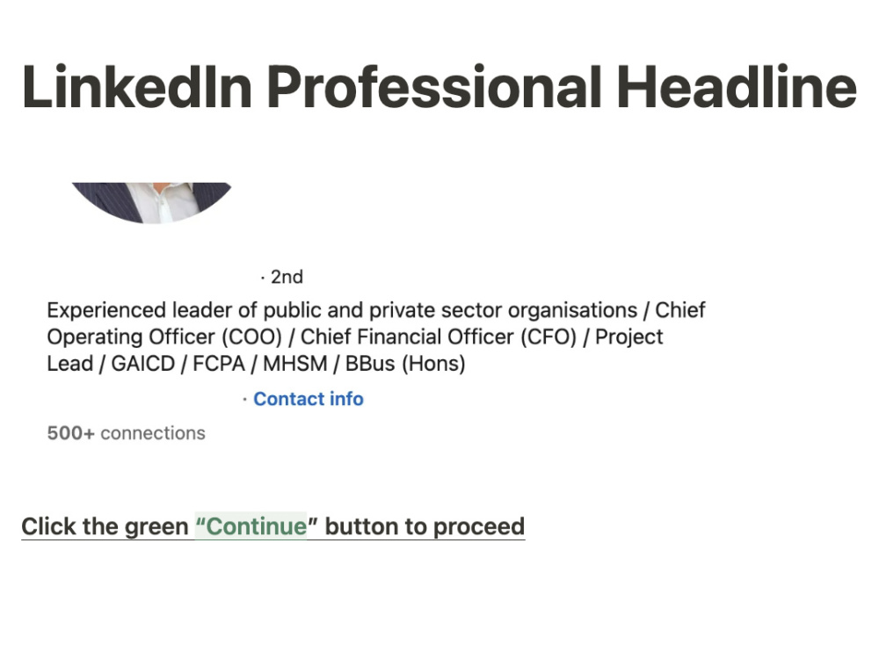Image resolution: width=879 pixels, height=659 pixels.
Task: Select the MHSM credential text
Action: click(x=294, y=364)
